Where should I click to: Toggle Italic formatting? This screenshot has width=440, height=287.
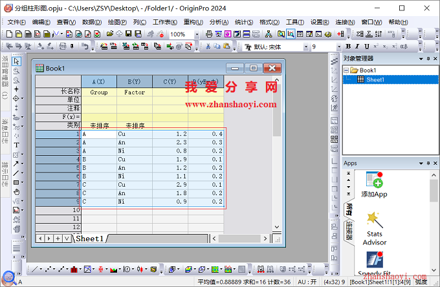[x=357, y=47]
